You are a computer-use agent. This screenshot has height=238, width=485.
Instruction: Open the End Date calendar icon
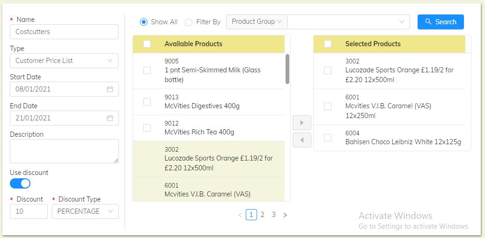click(x=110, y=118)
